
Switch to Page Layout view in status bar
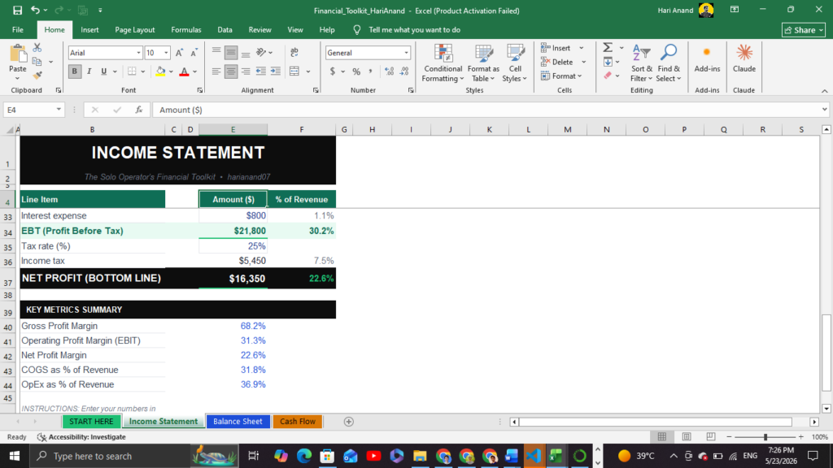pos(687,436)
